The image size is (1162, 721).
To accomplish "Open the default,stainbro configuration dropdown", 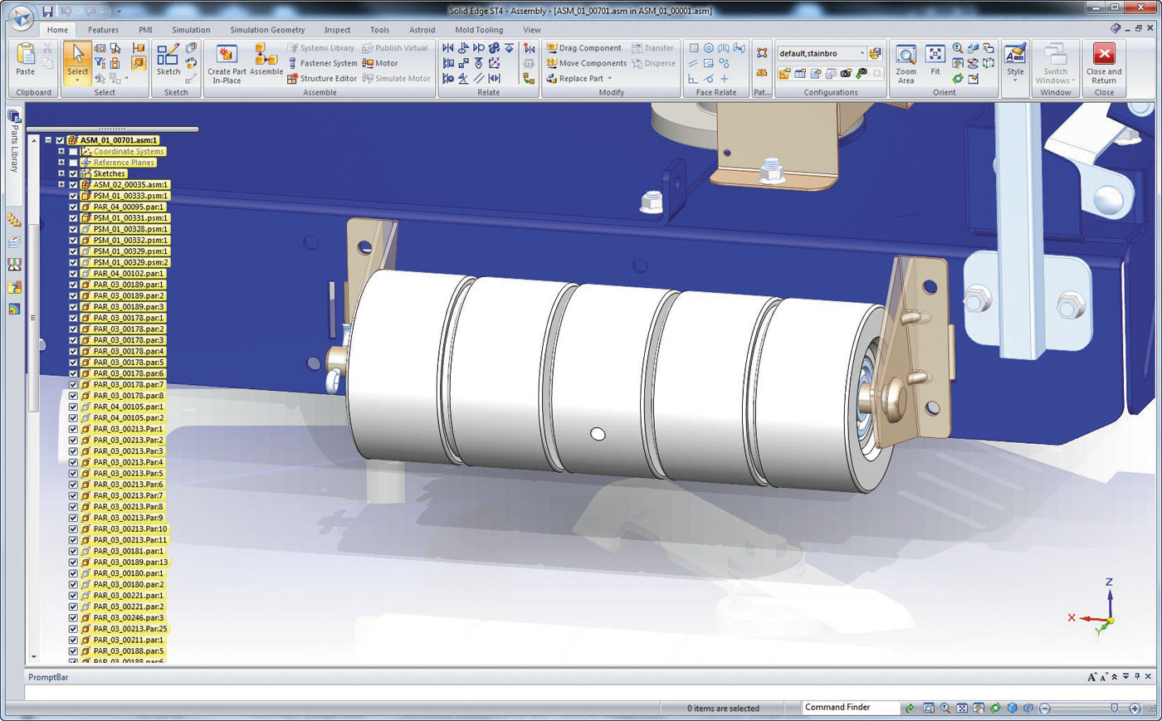I will (x=862, y=54).
